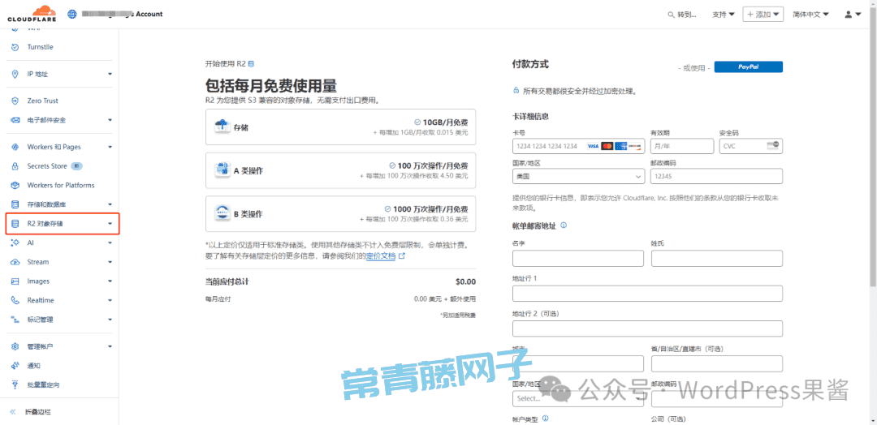Open the 国家/地区 美国 dropdown
The width and height of the screenshot is (877, 425).
[578, 176]
